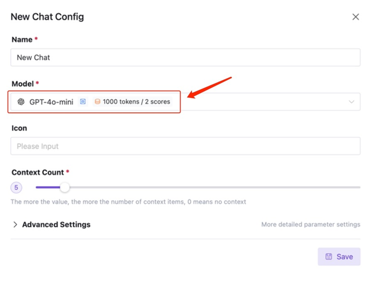Close the New Chat Config dialog
This screenshot has height=284, width=371.
click(355, 17)
